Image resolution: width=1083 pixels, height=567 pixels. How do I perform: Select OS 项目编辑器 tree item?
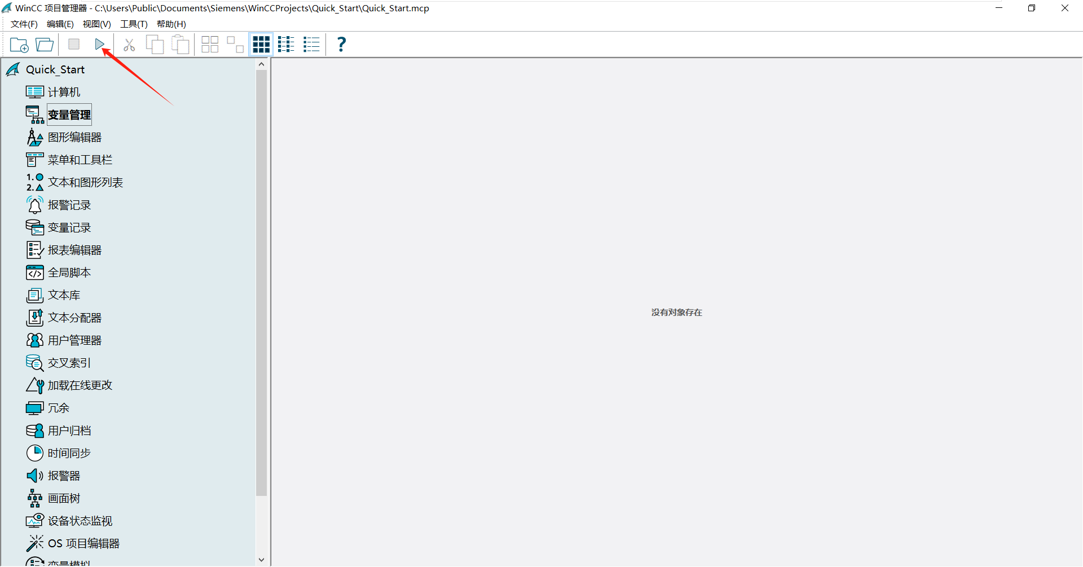[x=84, y=543]
